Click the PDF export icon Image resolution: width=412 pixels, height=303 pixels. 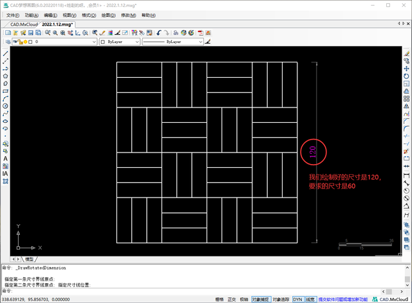(x=201, y=33)
